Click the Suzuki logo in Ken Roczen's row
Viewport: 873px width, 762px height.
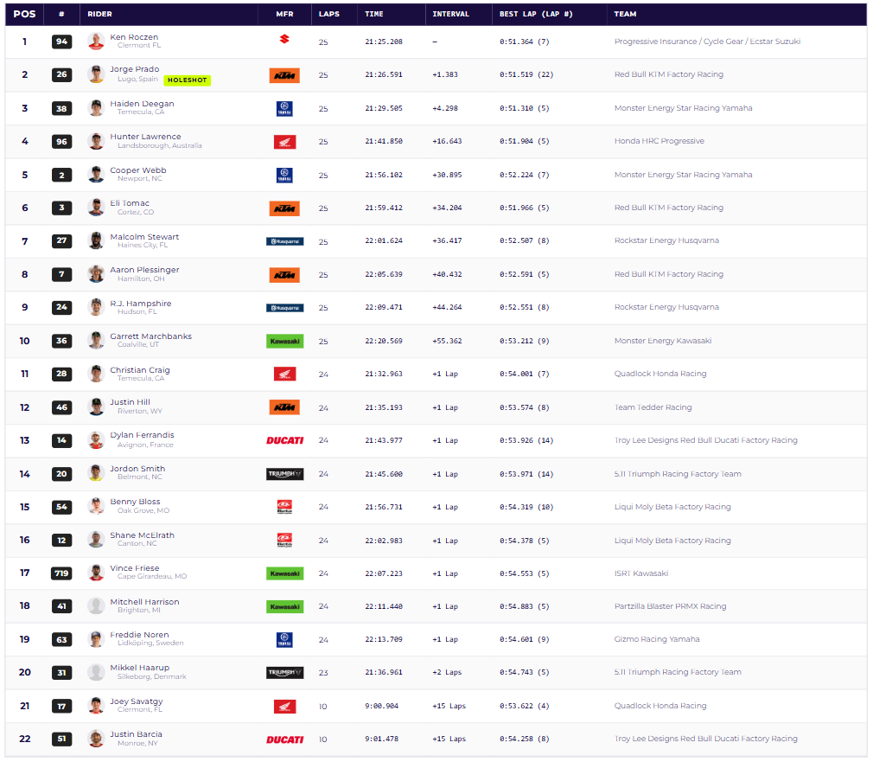[284, 39]
